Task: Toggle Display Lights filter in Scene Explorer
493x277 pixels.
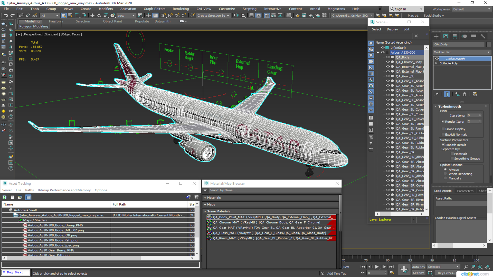Action: [371, 55]
